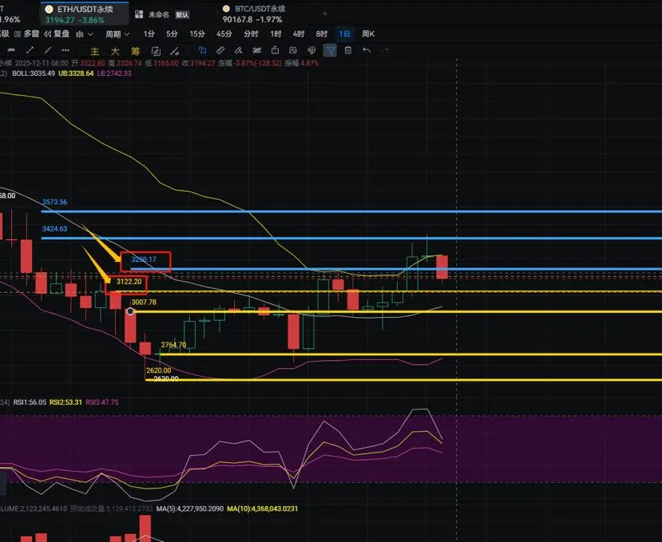Click the blue copy-drawings icon
The width and height of the screenshot is (662, 542).
coord(202,50)
